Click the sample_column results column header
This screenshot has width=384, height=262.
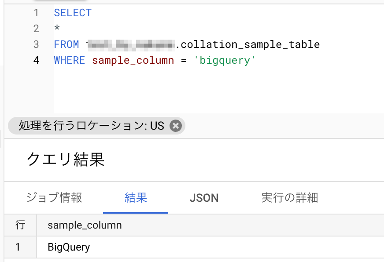pos(85,225)
